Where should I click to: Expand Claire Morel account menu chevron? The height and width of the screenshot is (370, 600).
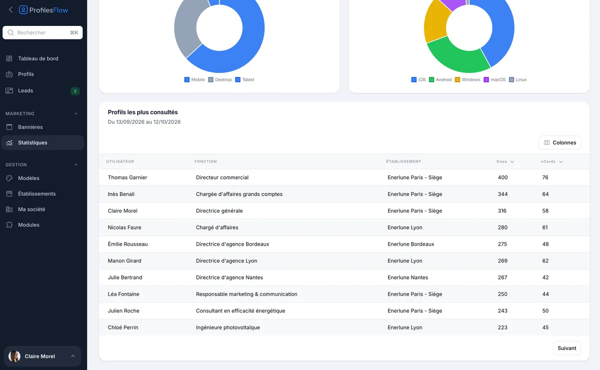73,356
